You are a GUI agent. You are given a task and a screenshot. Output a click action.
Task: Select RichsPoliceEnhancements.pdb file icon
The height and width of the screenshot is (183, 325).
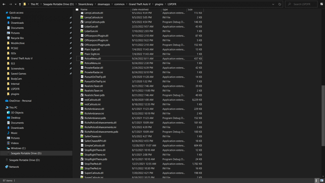click(x=82, y=132)
